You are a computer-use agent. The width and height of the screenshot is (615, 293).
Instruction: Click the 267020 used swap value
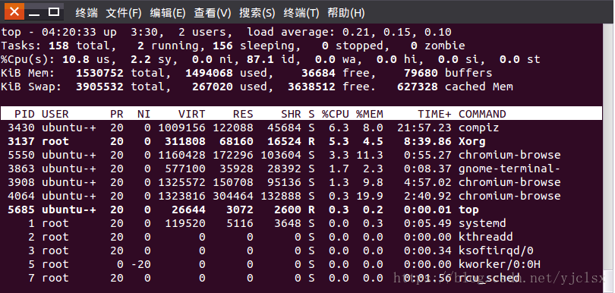pyautogui.click(x=212, y=87)
